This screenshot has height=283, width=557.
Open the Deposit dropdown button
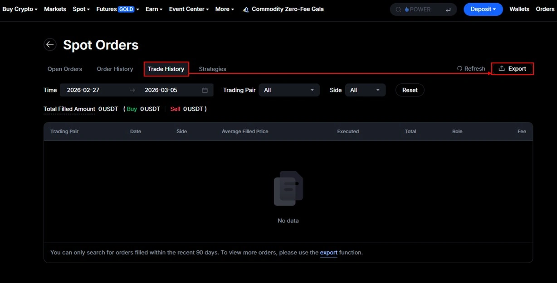coord(483,9)
